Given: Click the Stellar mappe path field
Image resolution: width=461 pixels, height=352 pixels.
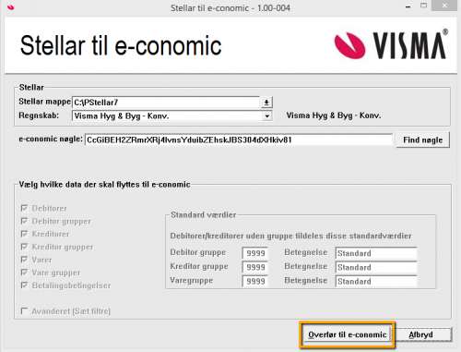Looking at the screenshot, I should pos(166,103).
